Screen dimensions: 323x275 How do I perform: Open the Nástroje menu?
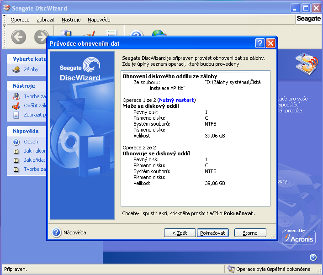coord(71,20)
